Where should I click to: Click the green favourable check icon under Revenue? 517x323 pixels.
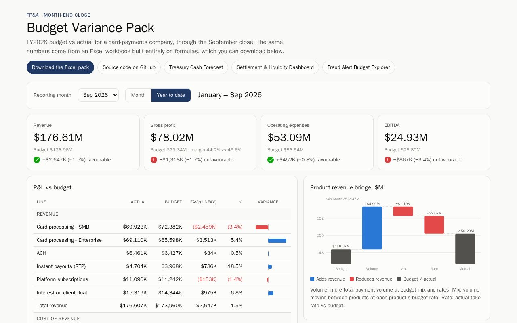37,160
